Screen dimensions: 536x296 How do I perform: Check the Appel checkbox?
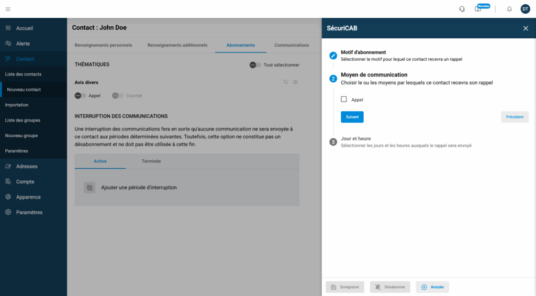click(x=344, y=99)
